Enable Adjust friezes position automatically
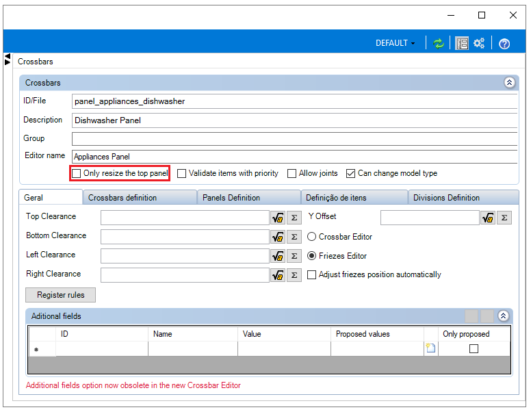This screenshot has width=531, height=412. [311, 274]
